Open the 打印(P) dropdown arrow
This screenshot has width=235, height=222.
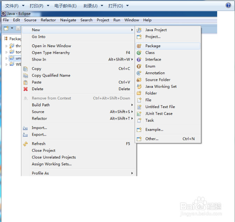[x=48, y=6]
